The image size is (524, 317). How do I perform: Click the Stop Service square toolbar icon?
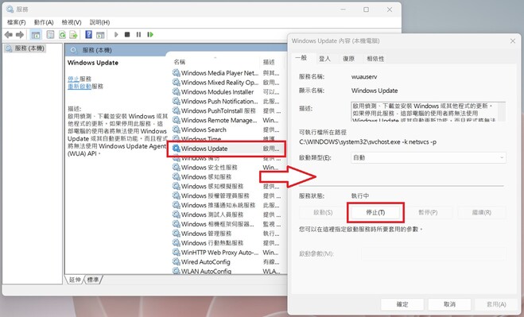pos(127,34)
